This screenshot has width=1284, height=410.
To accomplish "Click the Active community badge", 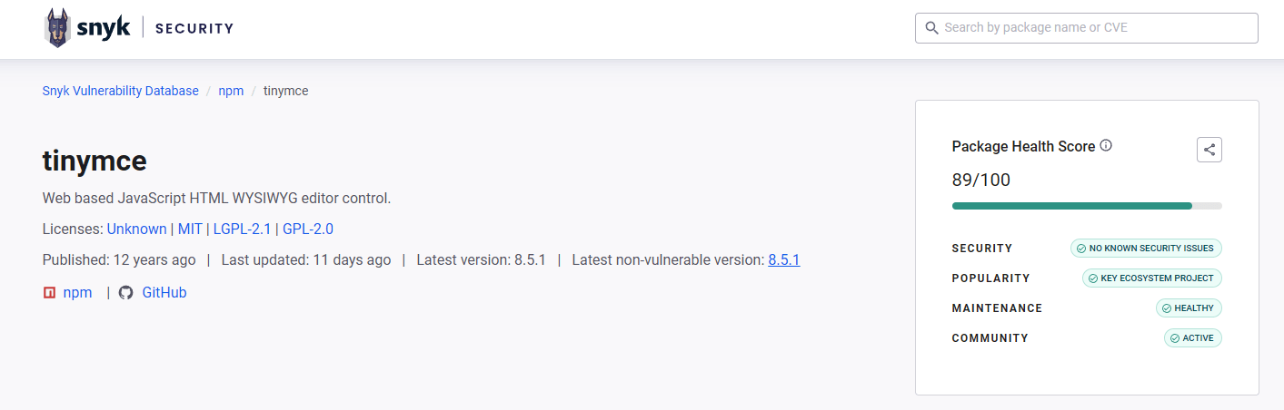I will point(1193,337).
